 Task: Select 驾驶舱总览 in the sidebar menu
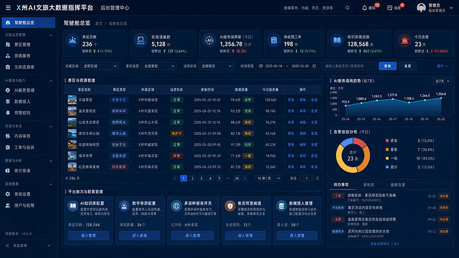tap(29, 23)
